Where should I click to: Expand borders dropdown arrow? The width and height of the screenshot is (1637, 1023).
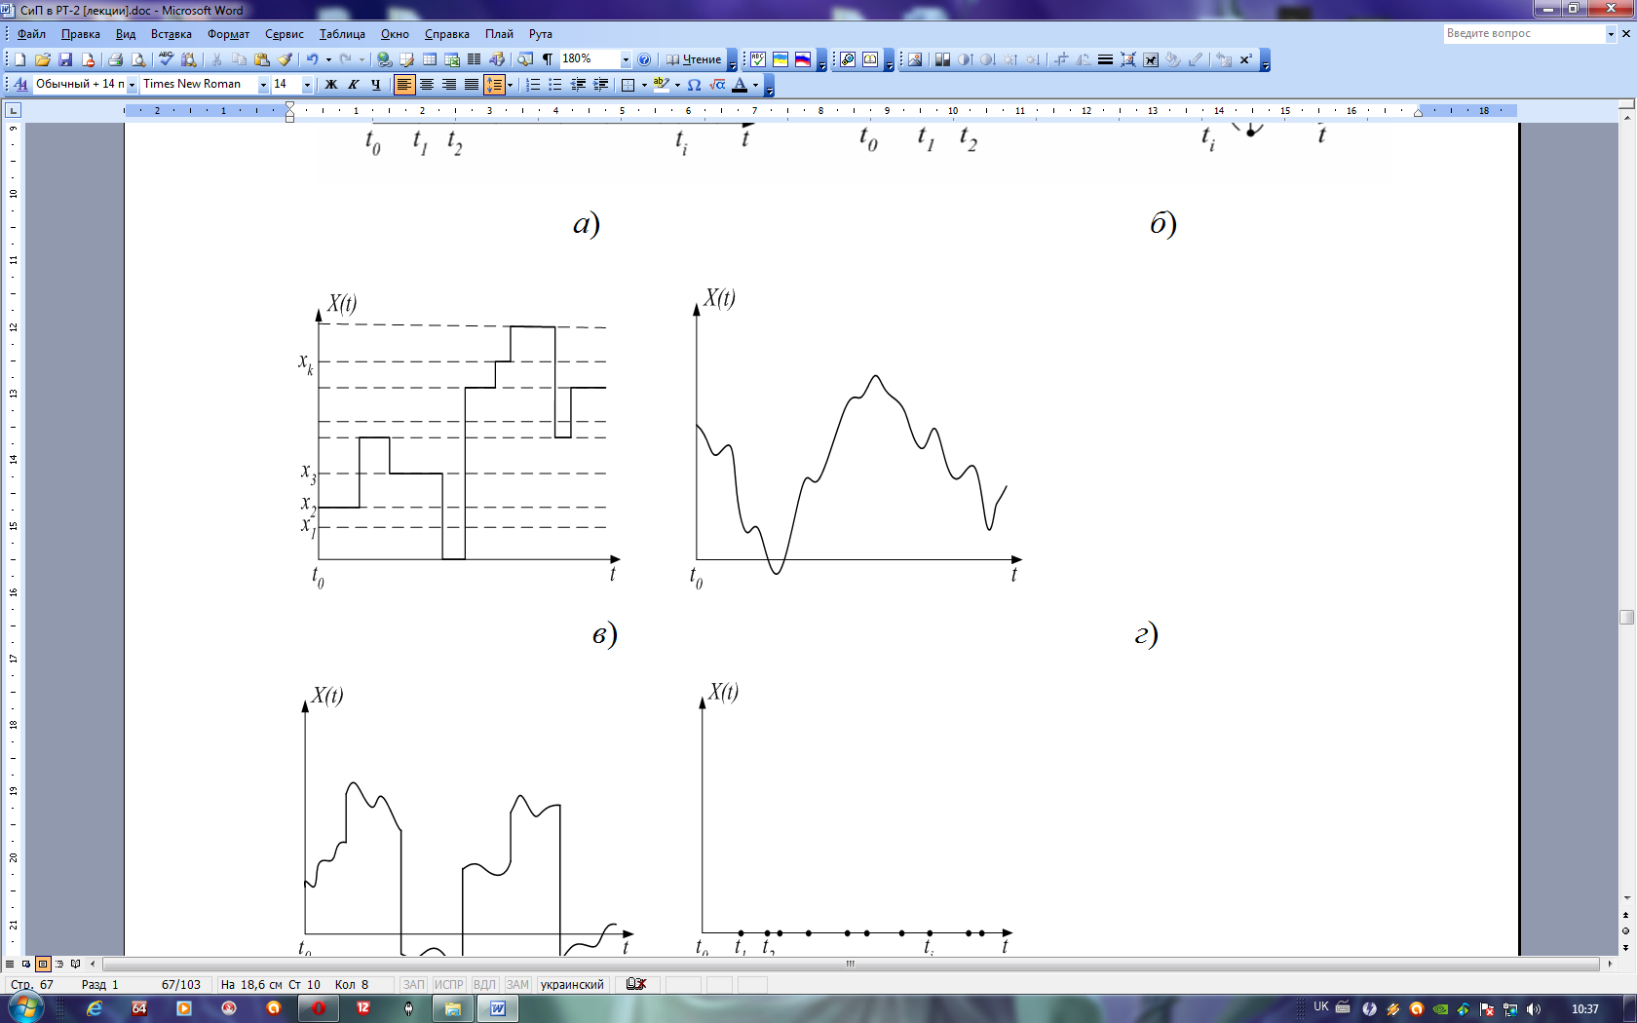point(644,85)
